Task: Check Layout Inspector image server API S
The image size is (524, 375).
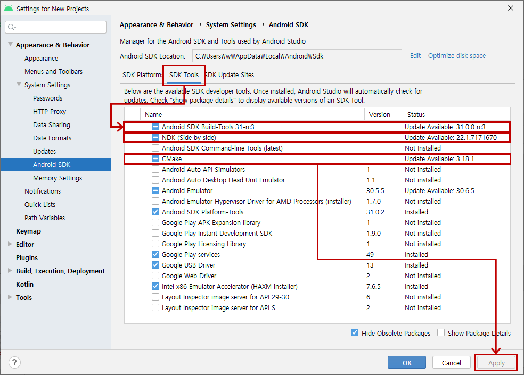Action: tap(155, 307)
